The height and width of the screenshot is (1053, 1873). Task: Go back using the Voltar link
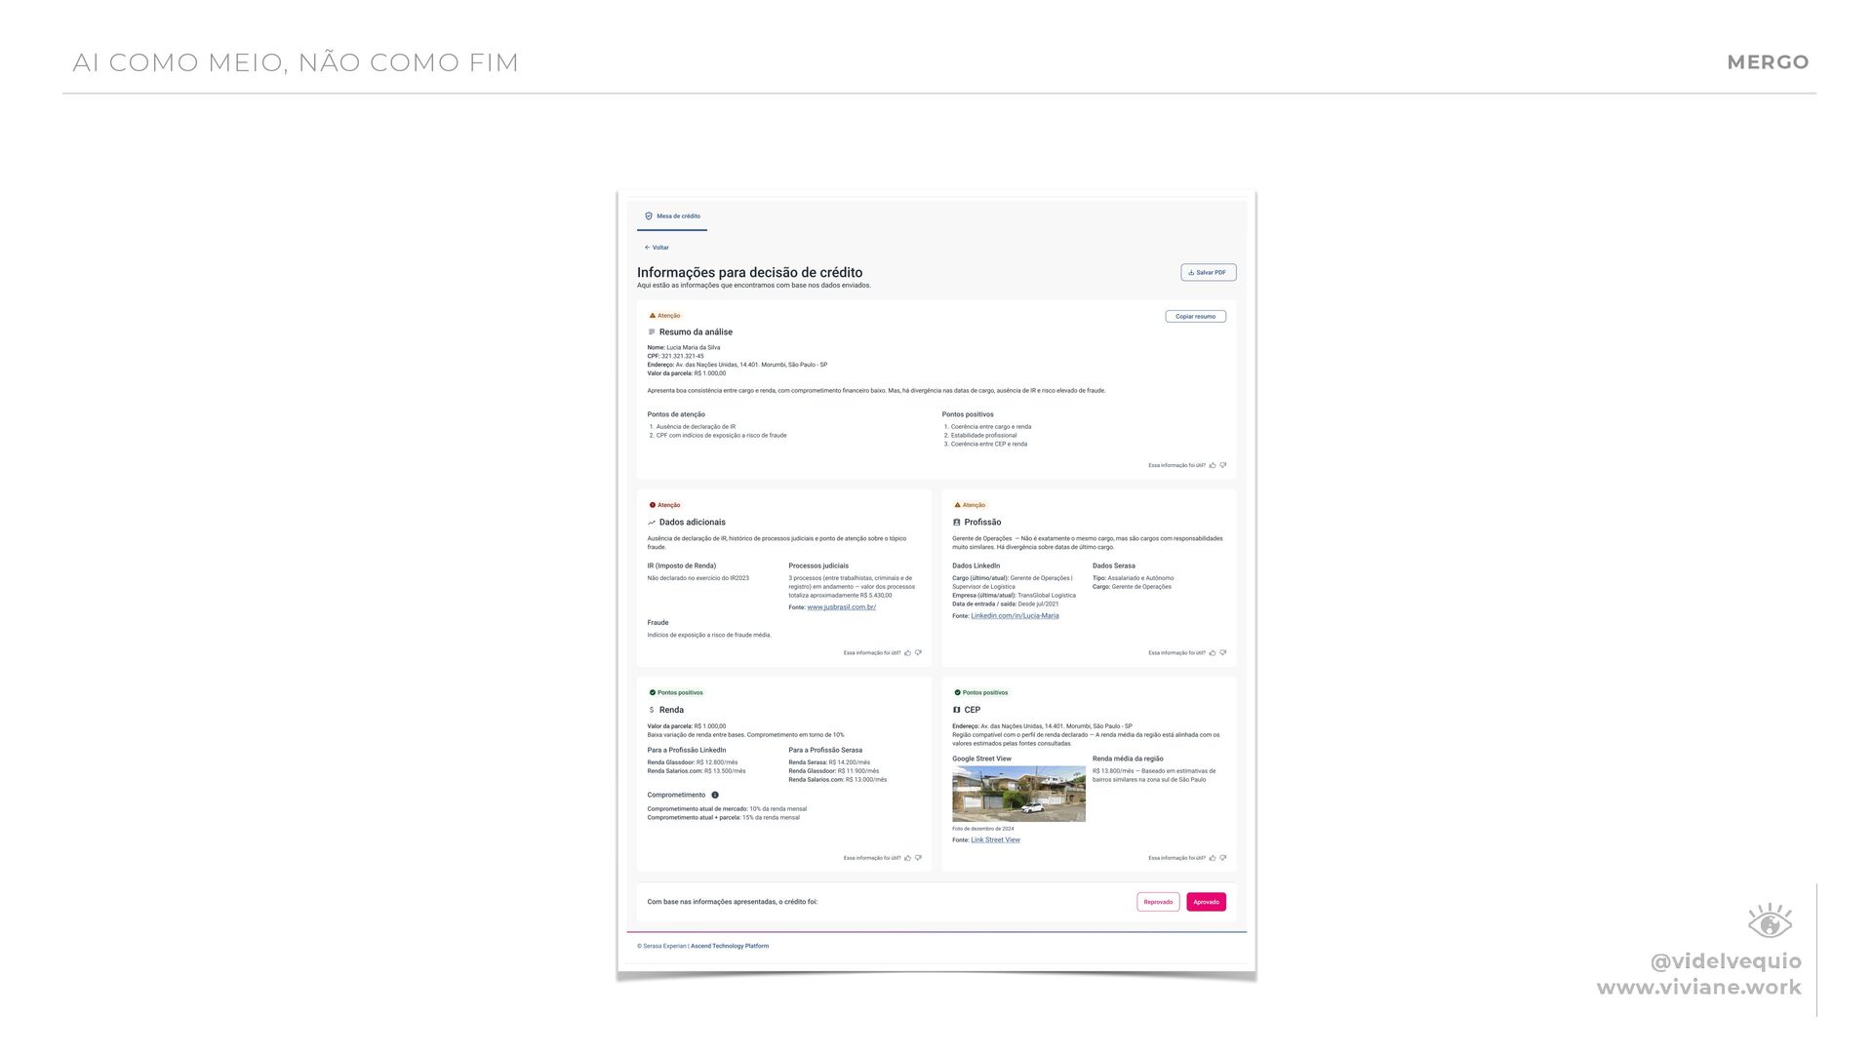tap(657, 248)
